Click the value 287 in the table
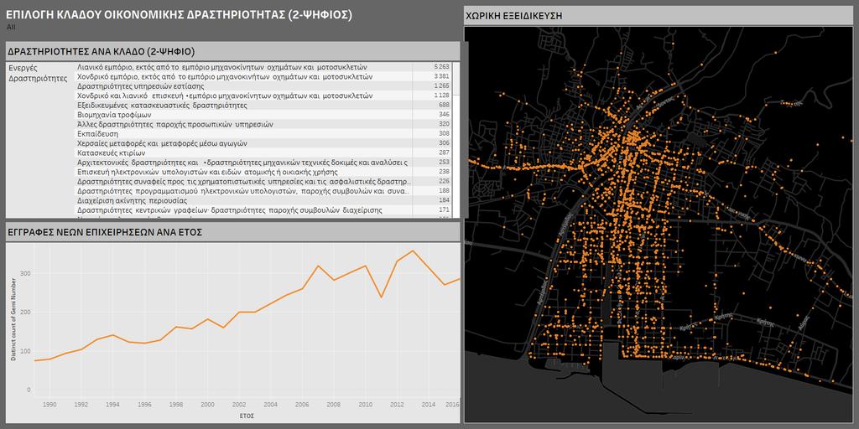Image resolution: width=859 pixels, height=429 pixels. [x=444, y=152]
